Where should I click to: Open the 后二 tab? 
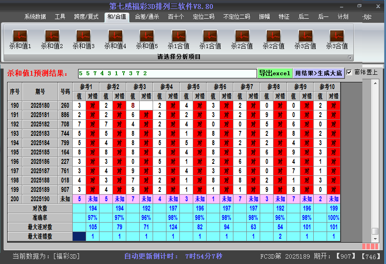303,17
